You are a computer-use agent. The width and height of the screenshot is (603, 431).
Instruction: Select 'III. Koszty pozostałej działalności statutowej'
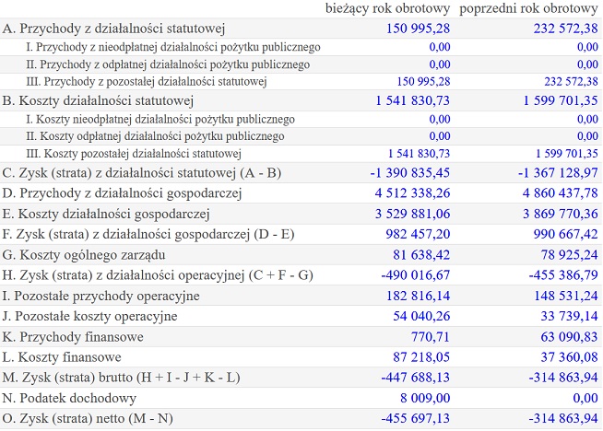pos(134,154)
